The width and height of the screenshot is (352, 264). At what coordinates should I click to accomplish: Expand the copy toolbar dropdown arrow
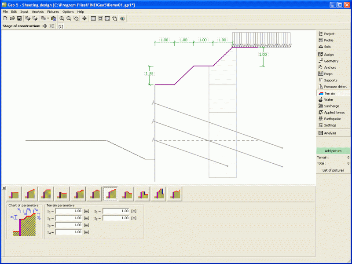click(48, 18)
